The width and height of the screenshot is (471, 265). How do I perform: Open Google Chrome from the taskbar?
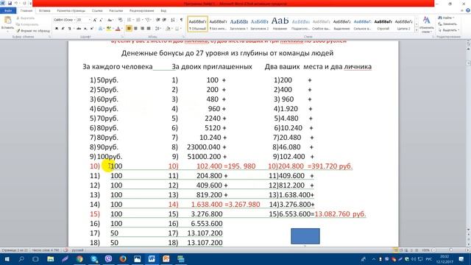click(x=79, y=259)
